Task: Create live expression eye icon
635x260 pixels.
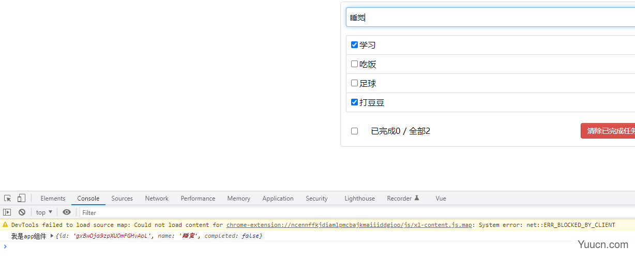Action: (67, 212)
